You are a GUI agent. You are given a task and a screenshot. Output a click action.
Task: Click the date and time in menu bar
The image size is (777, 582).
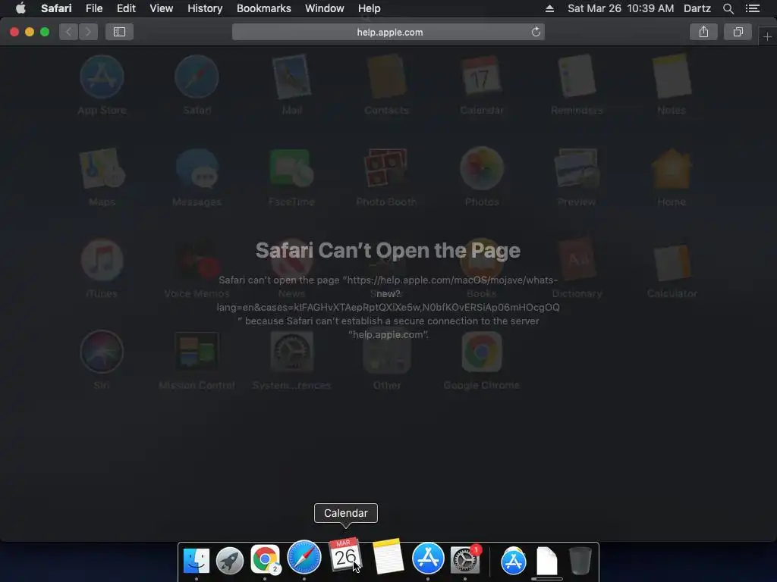pos(621,8)
